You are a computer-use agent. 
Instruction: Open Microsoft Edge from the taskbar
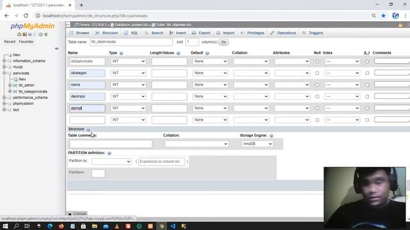coord(50,226)
